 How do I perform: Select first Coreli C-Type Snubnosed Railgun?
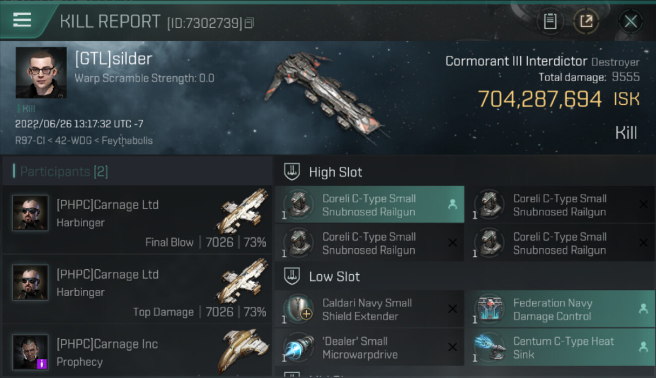(369, 205)
